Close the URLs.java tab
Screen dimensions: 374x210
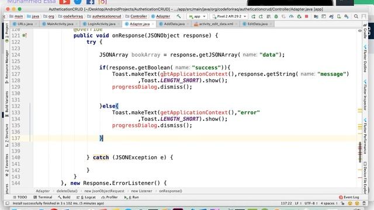click(x=36, y=24)
